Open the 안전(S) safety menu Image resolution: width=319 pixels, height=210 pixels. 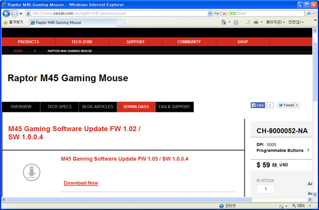pos(296,22)
